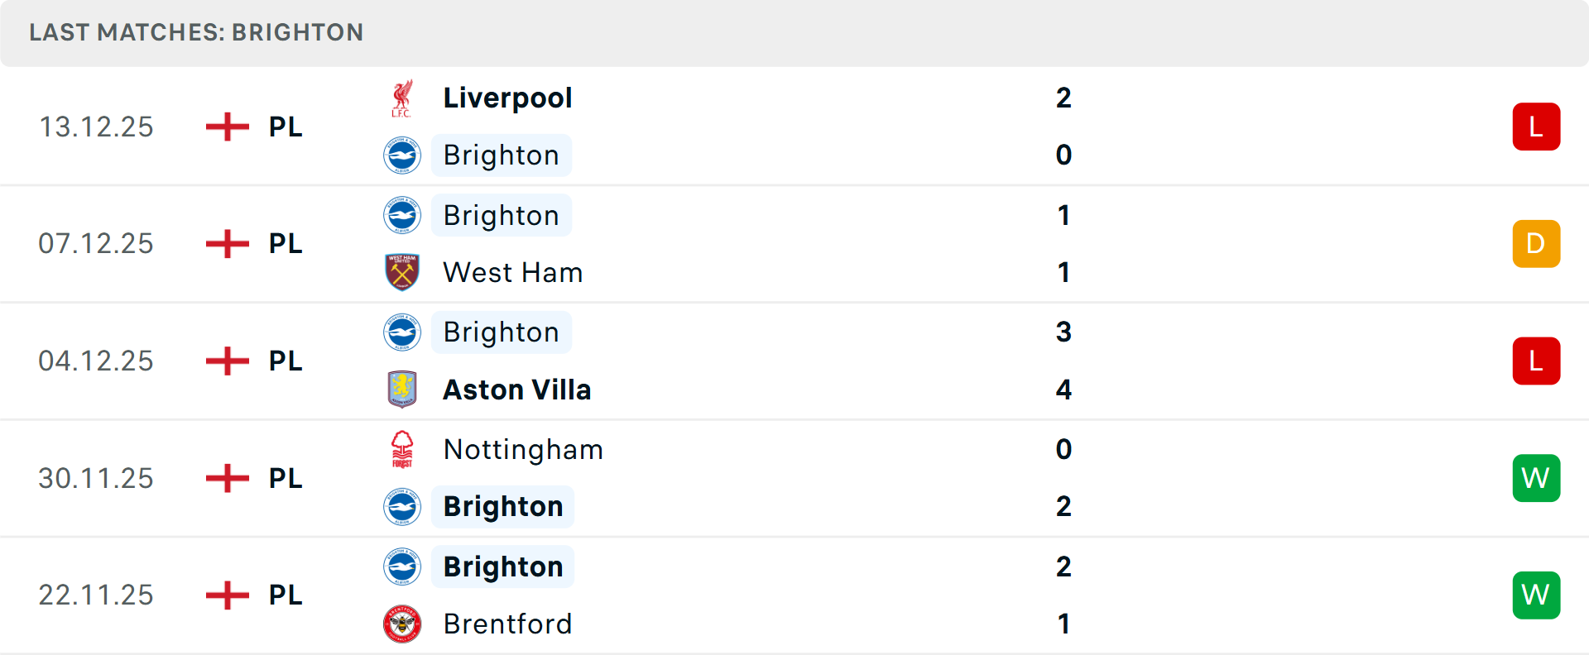Click the England flag beside 22.11.25
The width and height of the screenshot is (1589, 655).
pyautogui.click(x=227, y=595)
